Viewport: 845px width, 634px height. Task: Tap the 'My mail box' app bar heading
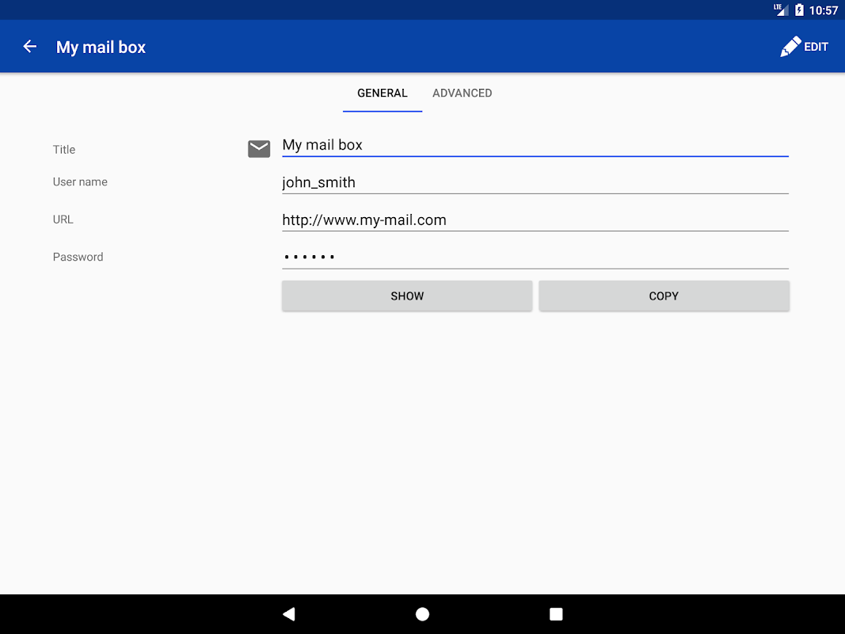tap(101, 47)
